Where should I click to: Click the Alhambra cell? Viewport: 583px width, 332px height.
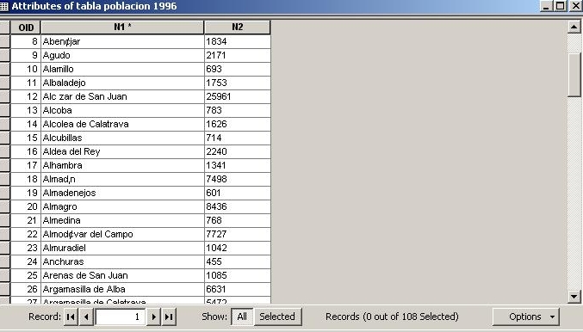coord(122,165)
